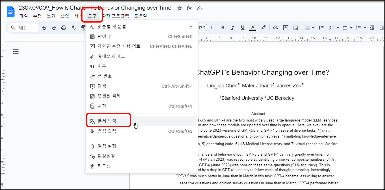Screen dimensions: 385x190
Task: Insert a comment
Action: pos(286,27)
